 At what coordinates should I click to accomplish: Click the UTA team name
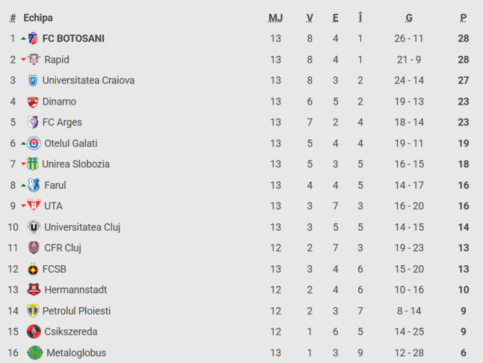pos(53,206)
